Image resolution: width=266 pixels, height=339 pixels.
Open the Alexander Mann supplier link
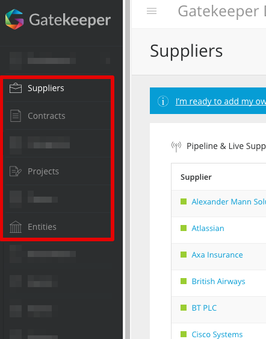(x=229, y=201)
